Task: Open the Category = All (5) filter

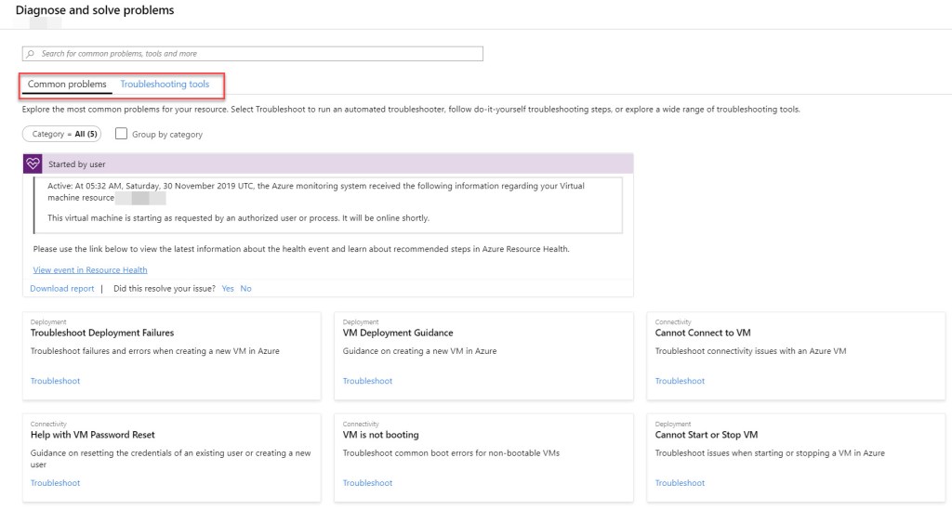Action: coord(61,134)
